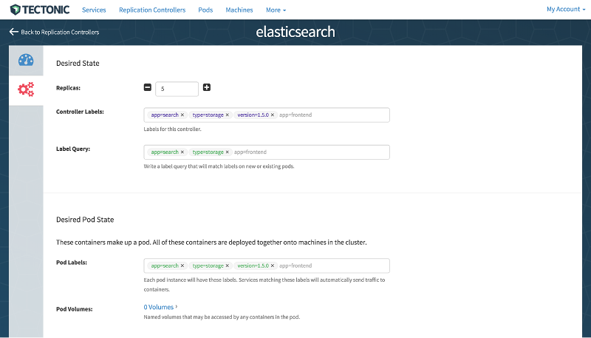Viewport: 591px width, 338px height.
Task: Open Replication Controllers in the top navigation
Action: click(x=152, y=10)
